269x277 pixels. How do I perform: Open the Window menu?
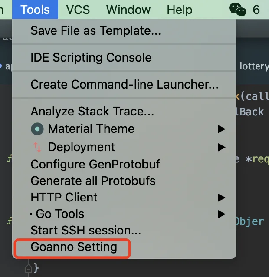point(128,10)
